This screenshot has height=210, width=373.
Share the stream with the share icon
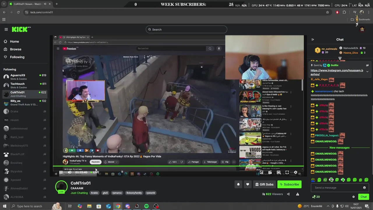click(x=288, y=194)
